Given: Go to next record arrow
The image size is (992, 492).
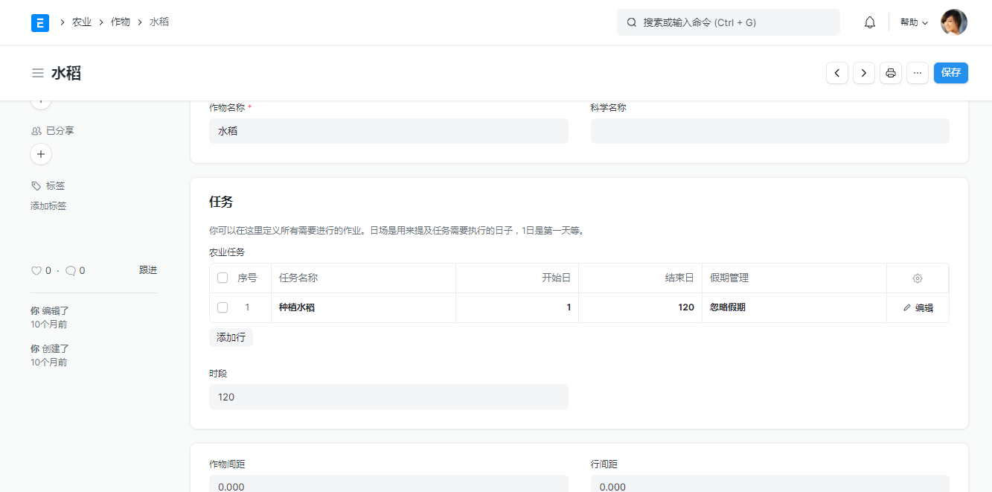Looking at the screenshot, I should [x=864, y=73].
